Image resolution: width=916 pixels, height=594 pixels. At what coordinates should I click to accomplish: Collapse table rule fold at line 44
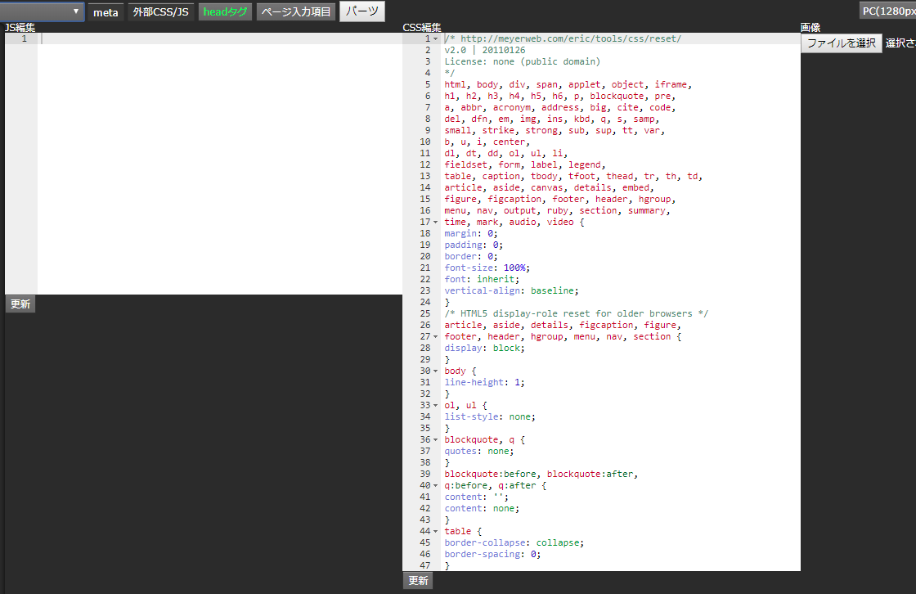click(435, 532)
